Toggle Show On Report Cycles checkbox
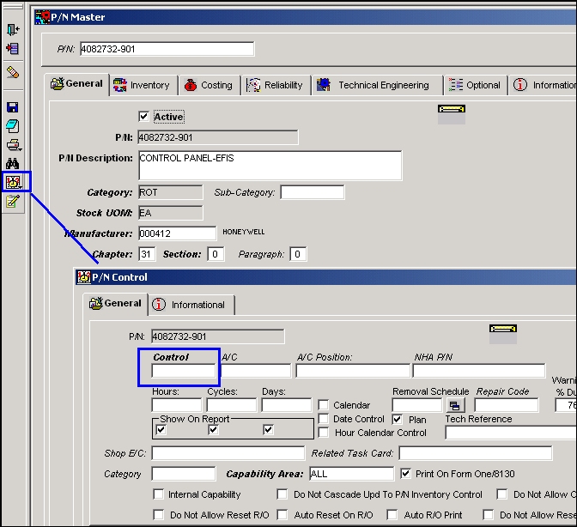This screenshot has width=577, height=527. (x=214, y=429)
